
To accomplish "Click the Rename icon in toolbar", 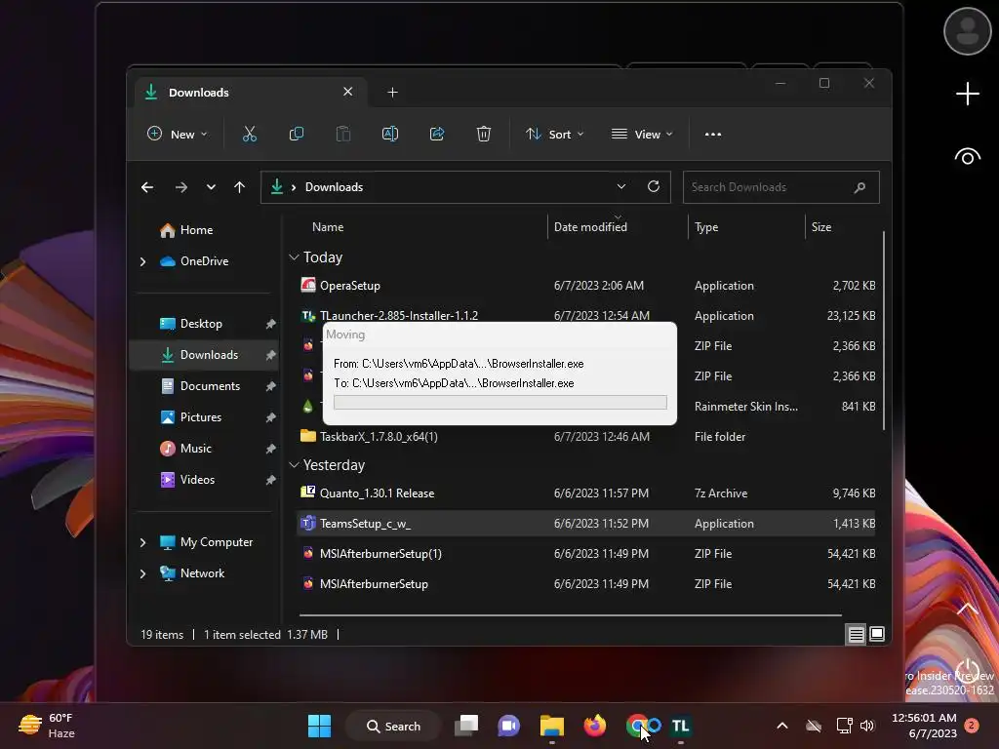I will [x=390, y=134].
